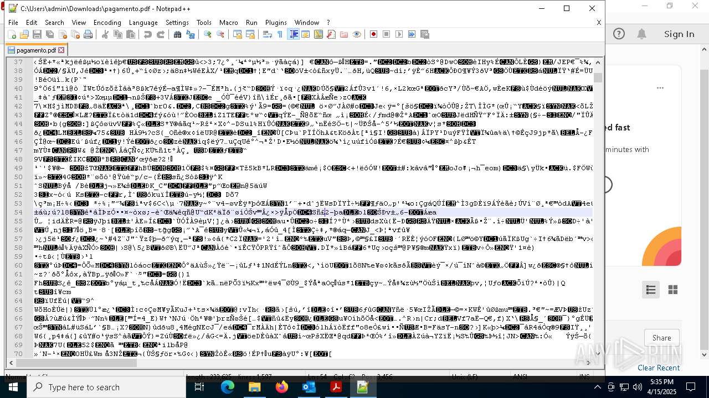
Task: Click the Copy toolbar icon
Action: [x=118, y=34]
